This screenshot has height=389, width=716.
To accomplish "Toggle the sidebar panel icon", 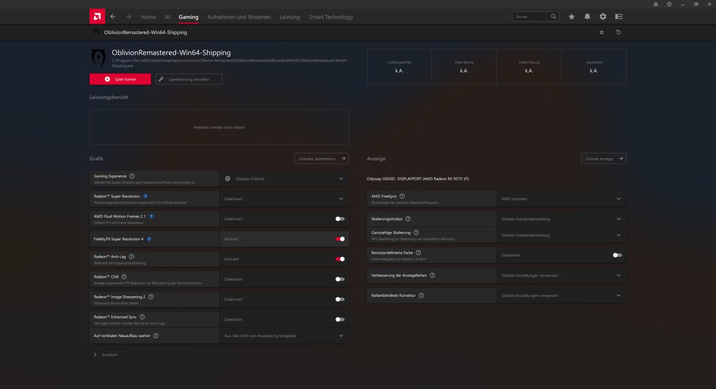I will (x=619, y=17).
